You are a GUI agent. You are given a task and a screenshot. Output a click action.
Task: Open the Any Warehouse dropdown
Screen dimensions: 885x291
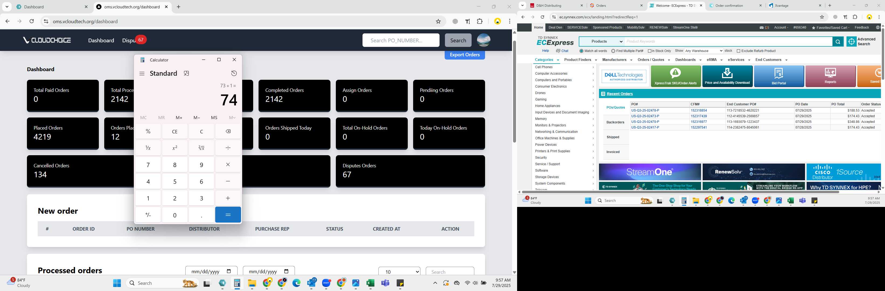[x=703, y=51]
